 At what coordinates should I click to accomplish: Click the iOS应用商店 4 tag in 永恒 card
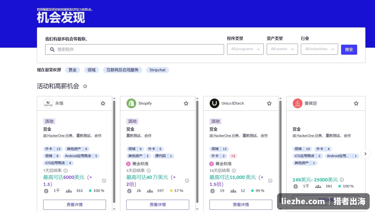(x=59, y=163)
